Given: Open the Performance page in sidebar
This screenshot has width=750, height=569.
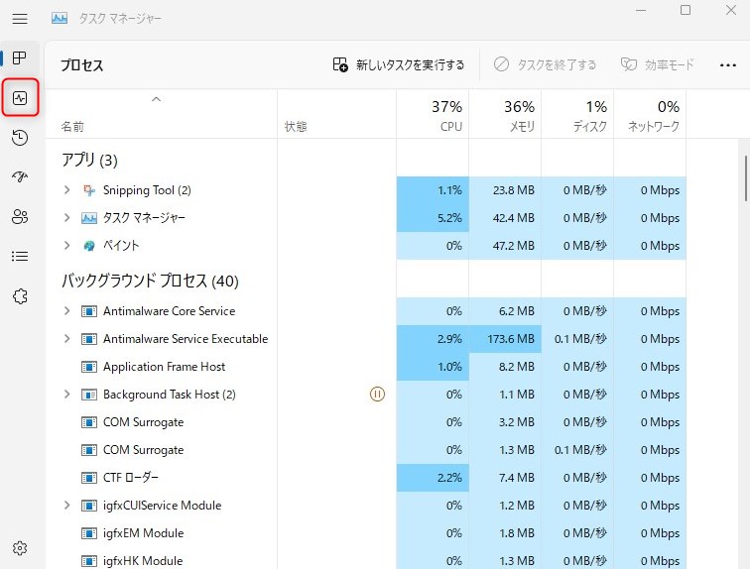Looking at the screenshot, I should pyautogui.click(x=20, y=98).
